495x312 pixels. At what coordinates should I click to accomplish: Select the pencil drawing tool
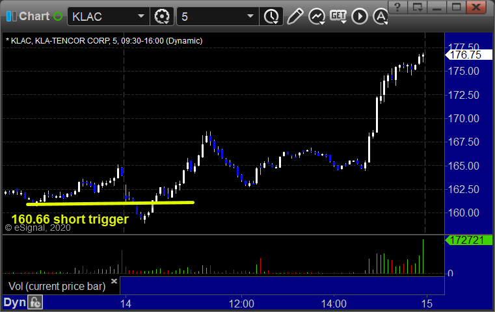click(295, 16)
